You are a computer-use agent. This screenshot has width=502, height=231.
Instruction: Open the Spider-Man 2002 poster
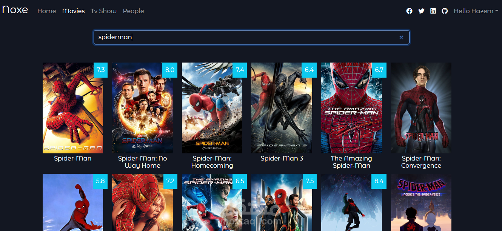73,108
